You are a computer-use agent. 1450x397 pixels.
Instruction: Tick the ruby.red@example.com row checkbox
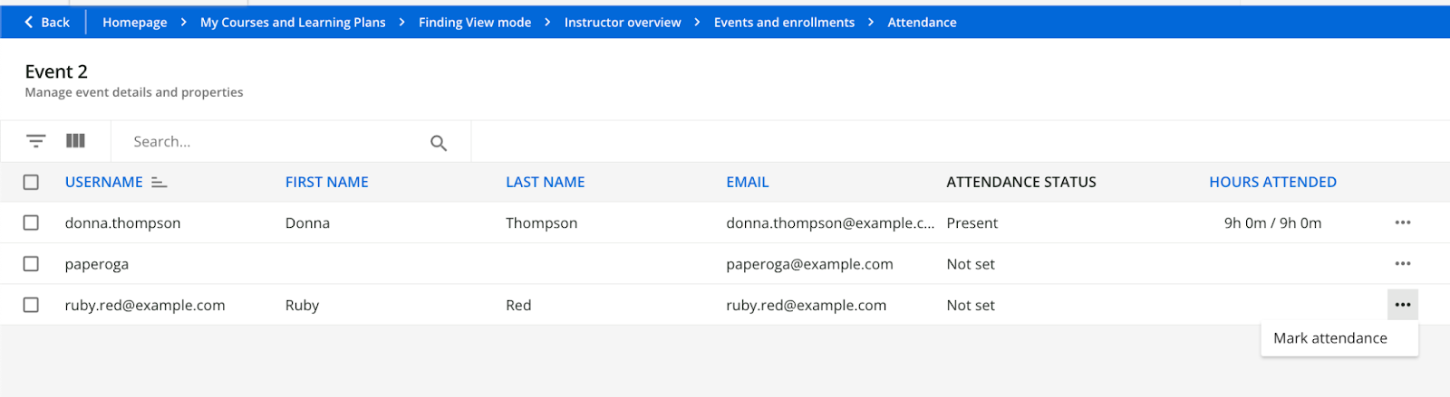point(31,305)
